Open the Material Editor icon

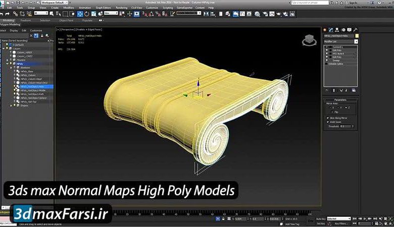(x=257, y=14)
